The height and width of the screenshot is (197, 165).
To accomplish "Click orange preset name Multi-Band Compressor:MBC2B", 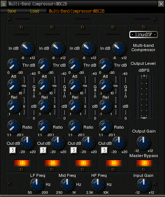I will [77, 11].
